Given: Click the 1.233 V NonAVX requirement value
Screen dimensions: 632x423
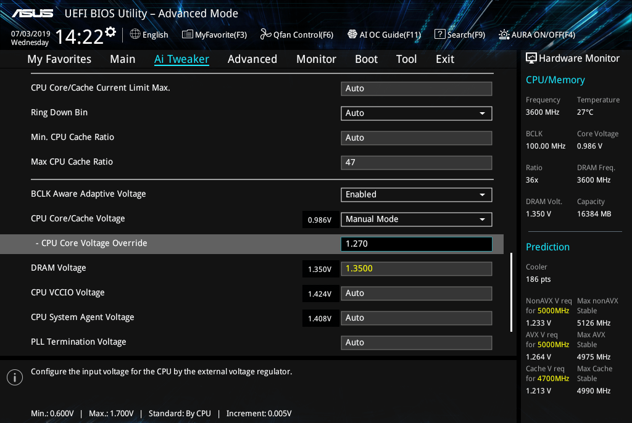Looking at the screenshot, I should 538,323.
